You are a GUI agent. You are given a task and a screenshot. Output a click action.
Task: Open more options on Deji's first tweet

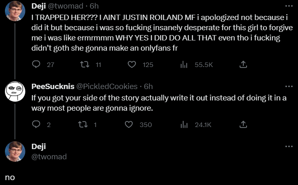289,6
